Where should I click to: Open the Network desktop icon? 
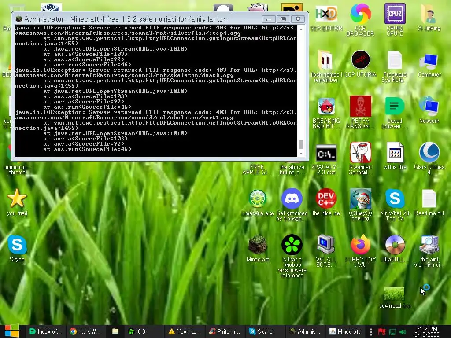click(429, 106)
